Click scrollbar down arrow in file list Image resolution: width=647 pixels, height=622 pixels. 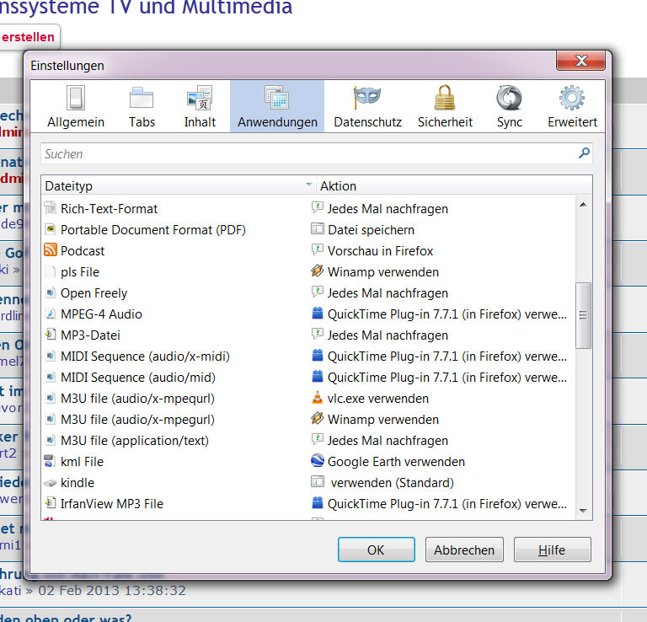(583, 510)
